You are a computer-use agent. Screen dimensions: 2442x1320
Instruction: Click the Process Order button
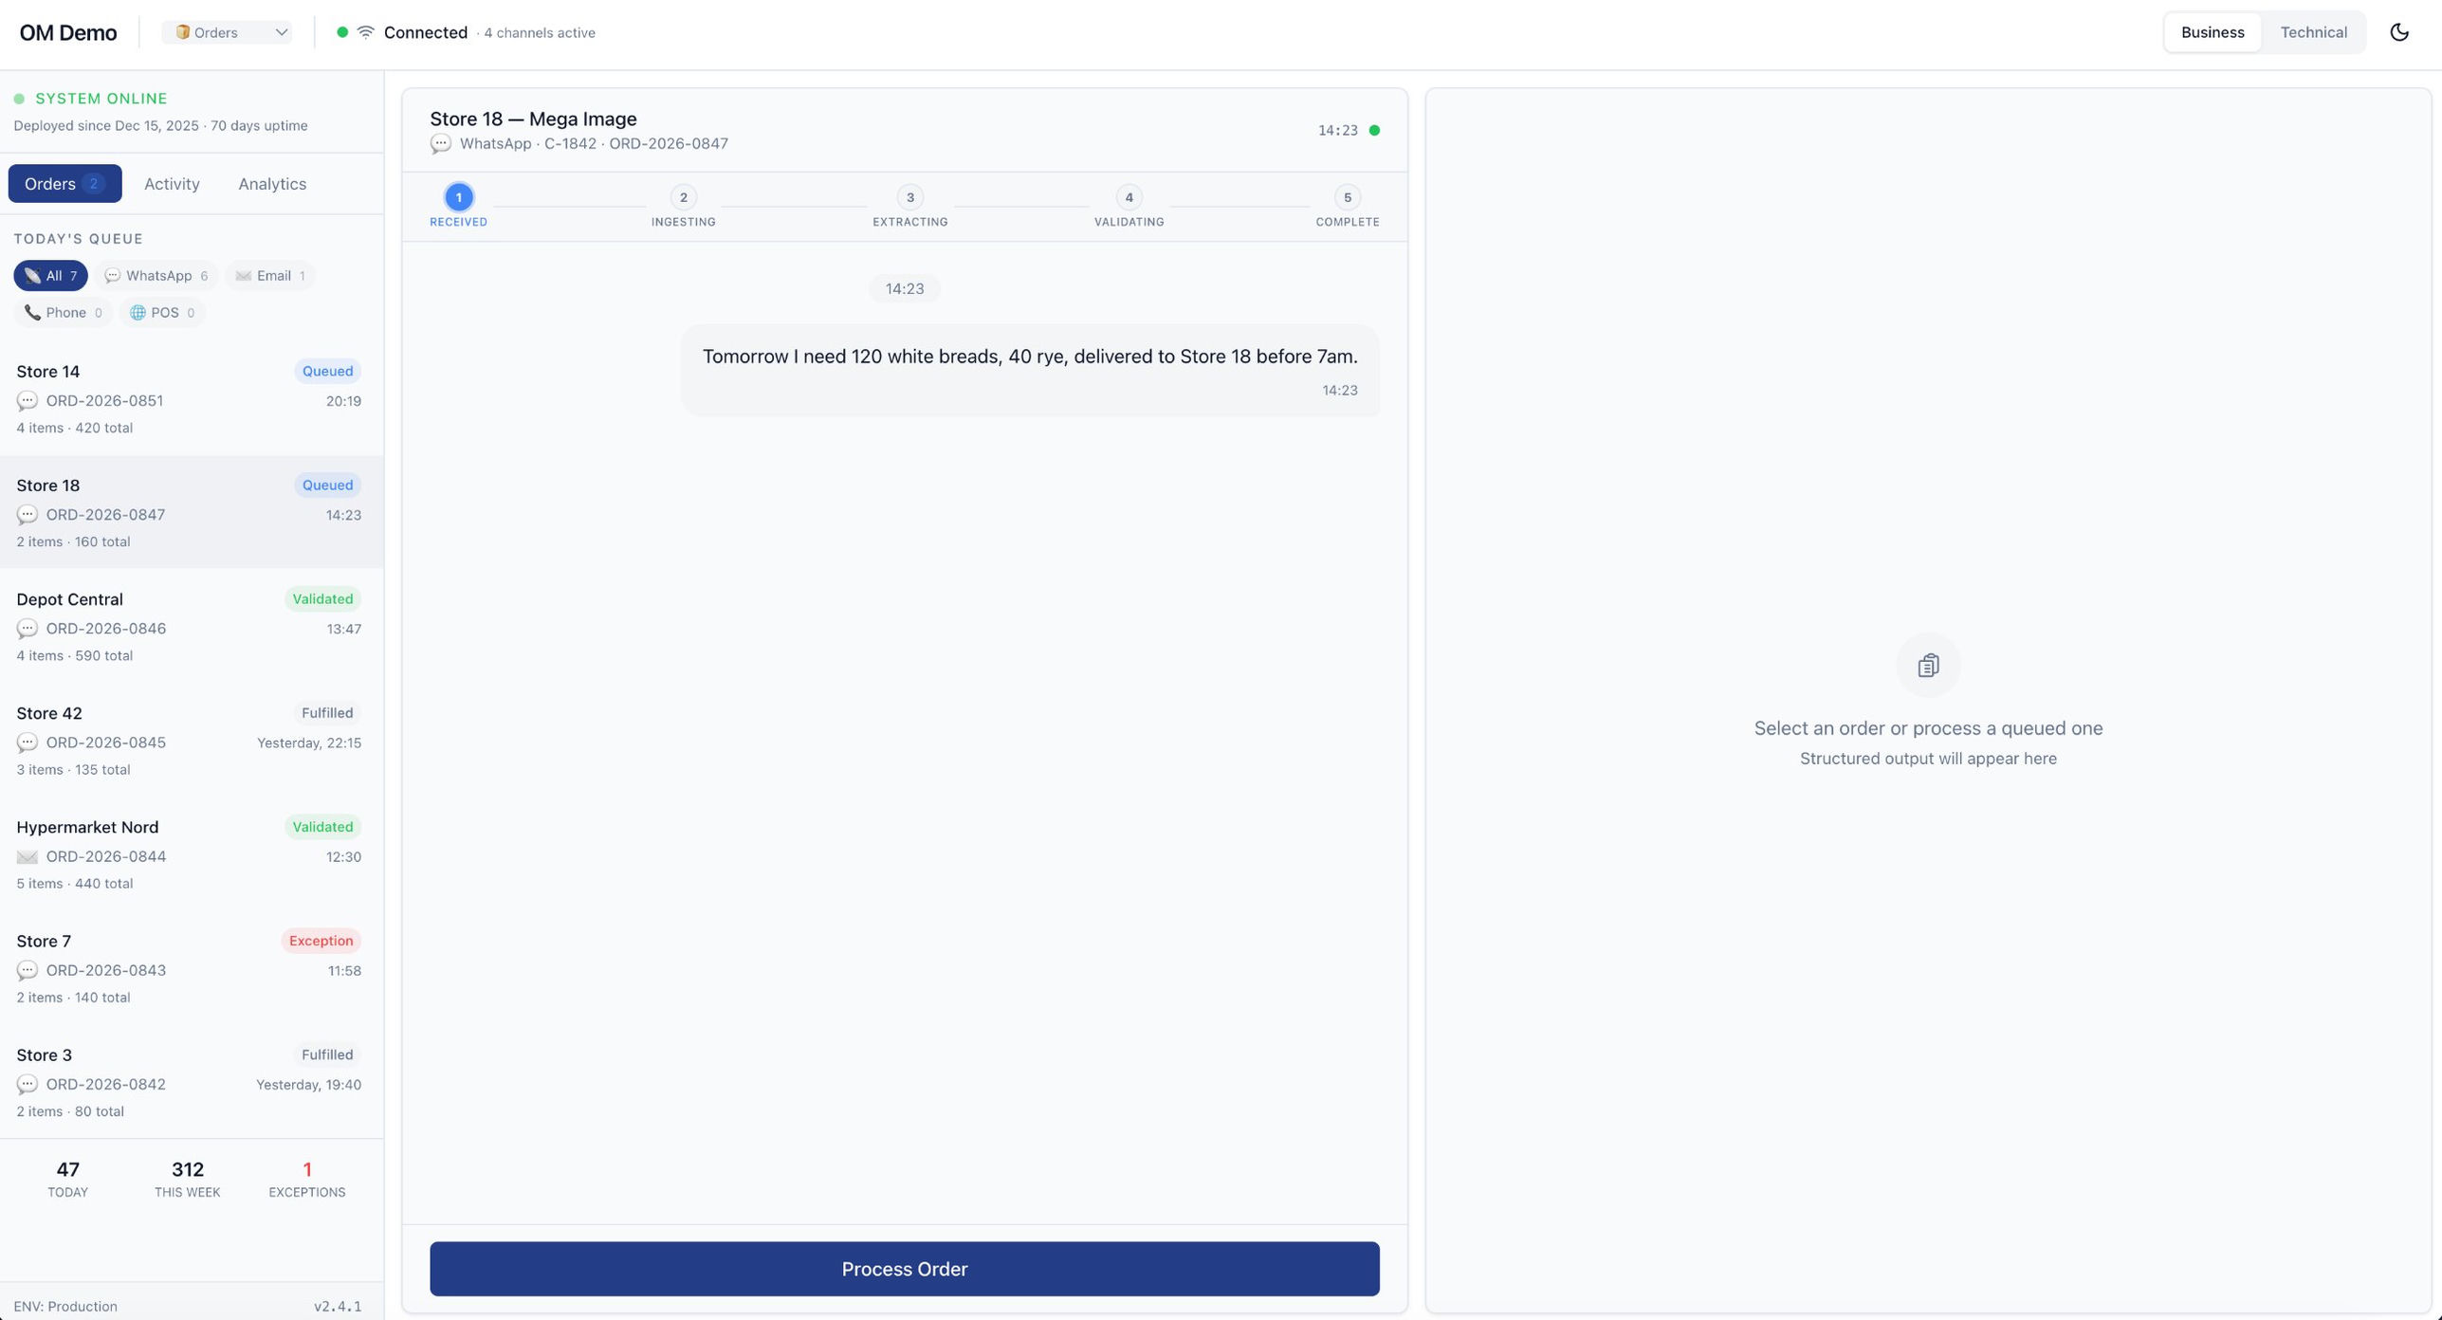[x=904, y=1268]
